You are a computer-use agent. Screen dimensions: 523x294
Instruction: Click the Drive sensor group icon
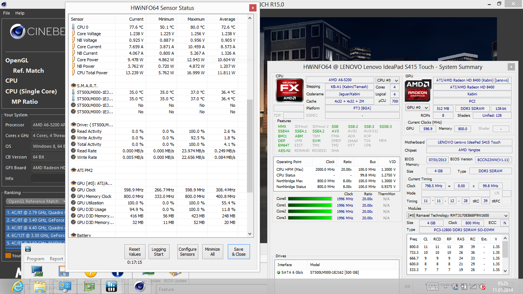74,125
